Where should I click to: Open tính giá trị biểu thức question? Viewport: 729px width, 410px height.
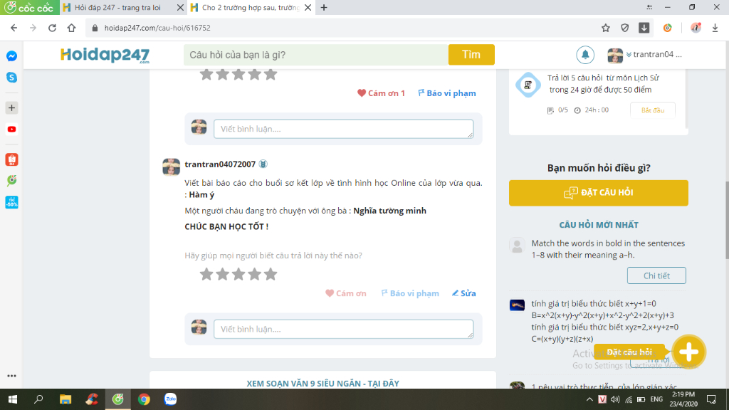point(605,321)
